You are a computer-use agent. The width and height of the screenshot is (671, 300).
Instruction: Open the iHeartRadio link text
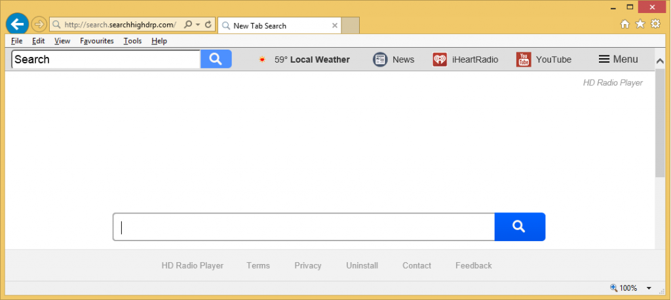click(475, 59)
